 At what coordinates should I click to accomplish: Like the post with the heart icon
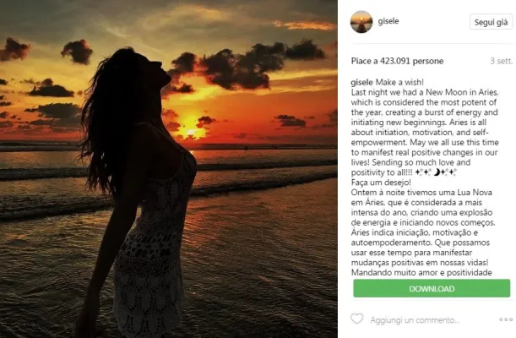pyautogui.click(x=356, y=319)
